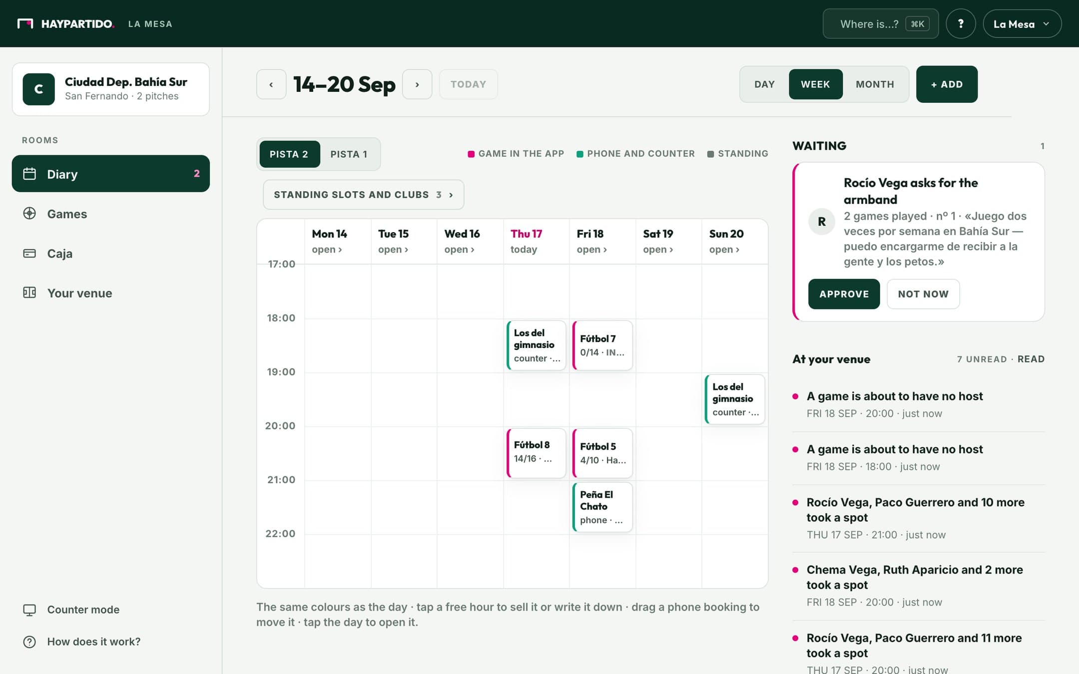Mark venue notifications as Read
The height and width of the screenshot is (674, 1079).
click(x=1031, y=359)
